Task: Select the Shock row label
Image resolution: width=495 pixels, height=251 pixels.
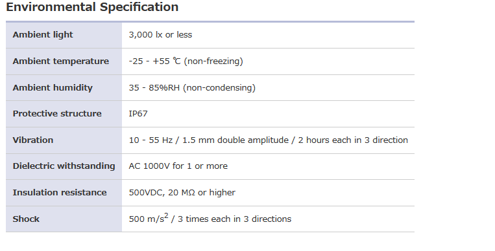Action: tap(26, 219)
